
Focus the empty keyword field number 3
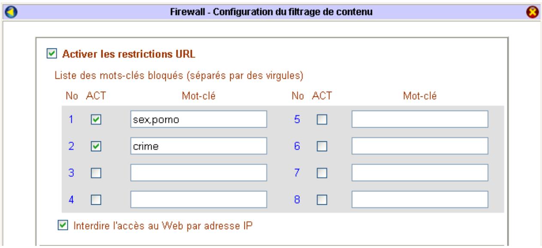198,173
